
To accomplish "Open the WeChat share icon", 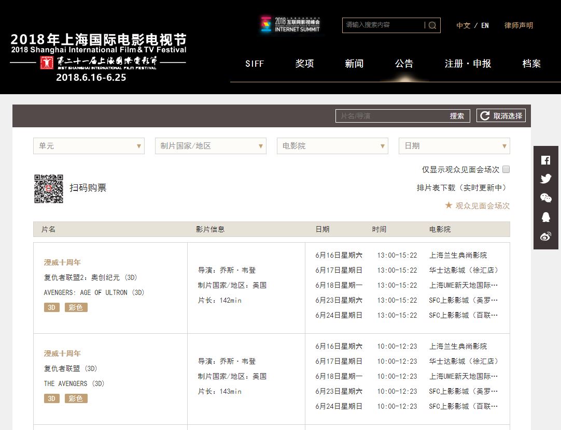I will (x=545, y=198).
